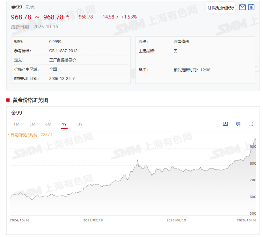Download the chart as an image
Screen dimensions: 263x237
point(225,124)
